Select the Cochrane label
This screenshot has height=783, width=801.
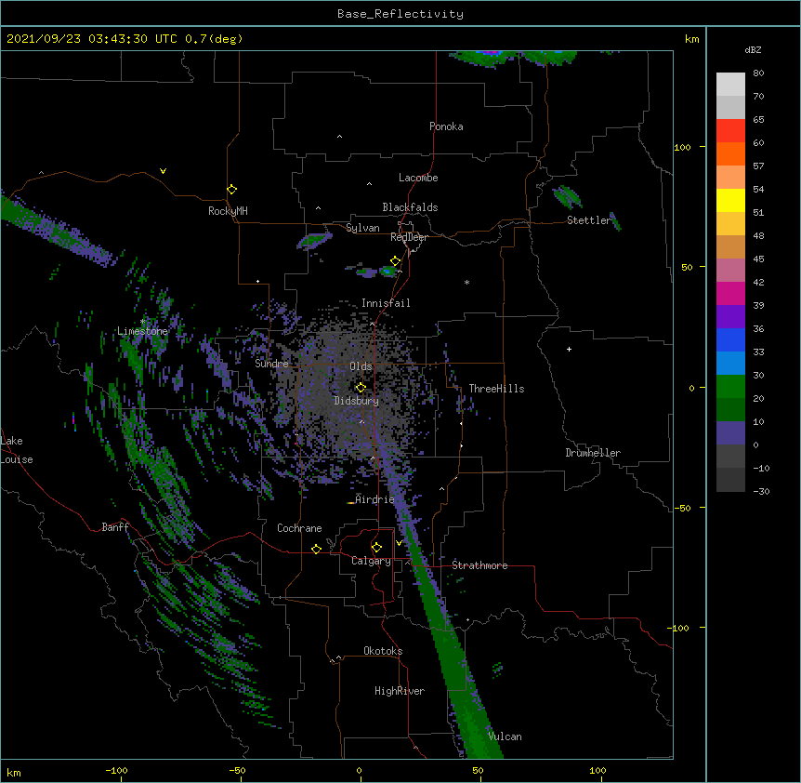point(299,528)
